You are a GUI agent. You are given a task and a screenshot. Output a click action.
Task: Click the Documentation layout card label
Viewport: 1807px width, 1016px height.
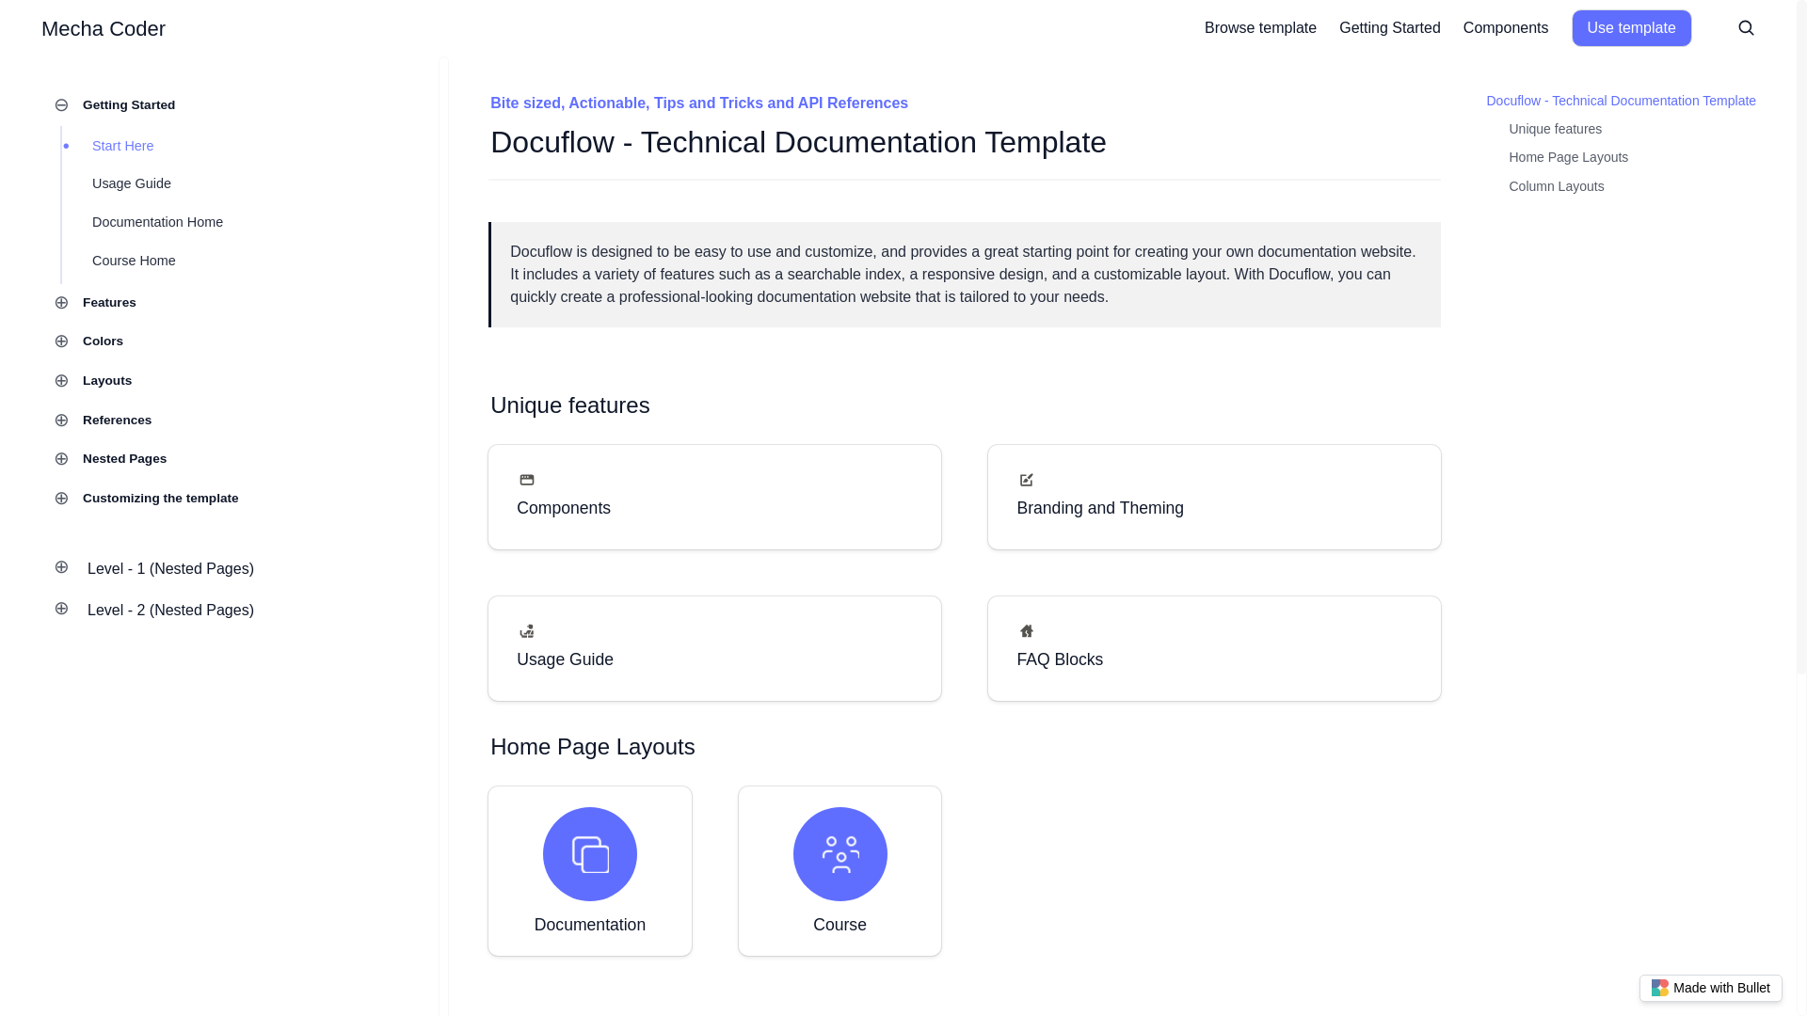590,925
